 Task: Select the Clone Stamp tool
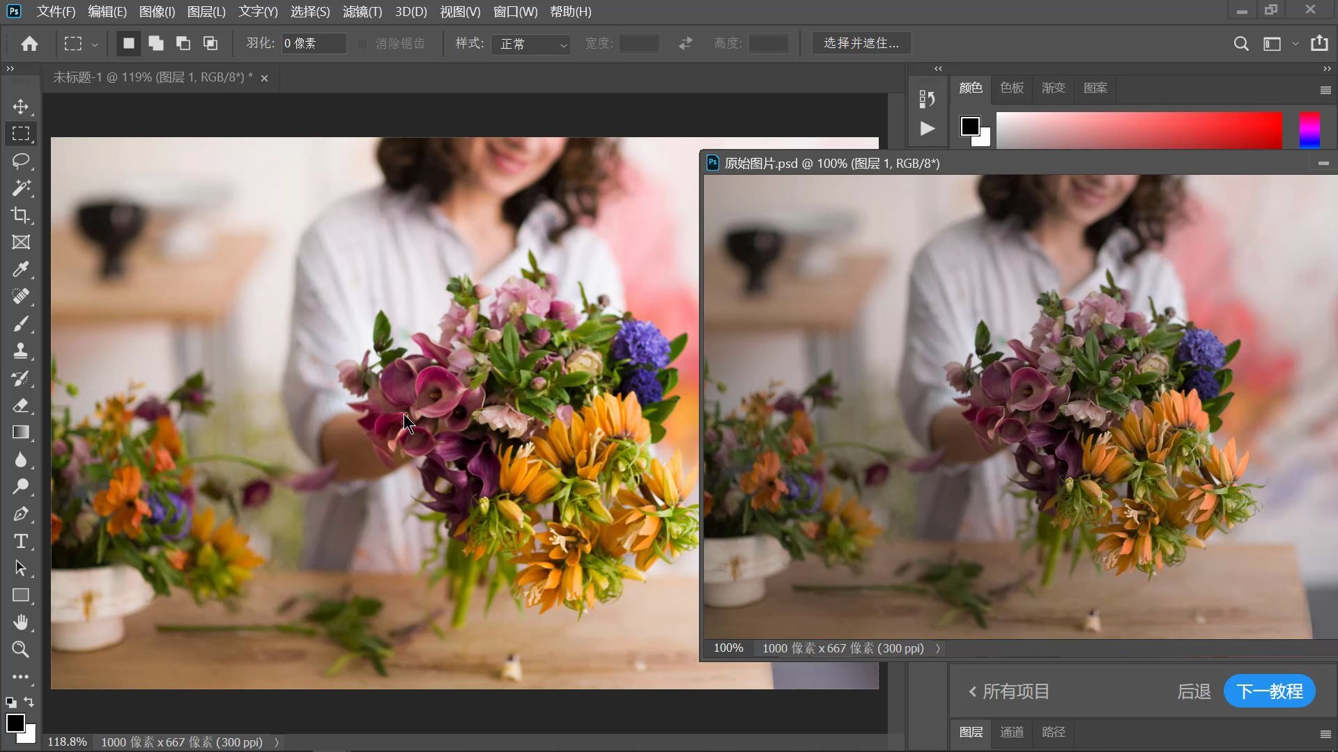point(21,351)
